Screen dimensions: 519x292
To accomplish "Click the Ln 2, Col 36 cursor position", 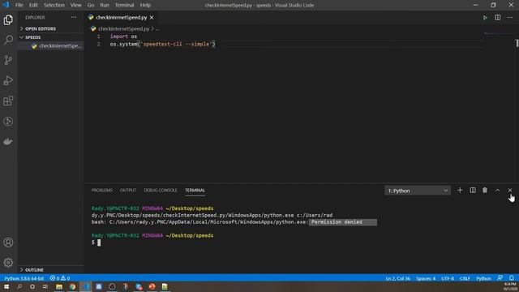I will point(398,278).
